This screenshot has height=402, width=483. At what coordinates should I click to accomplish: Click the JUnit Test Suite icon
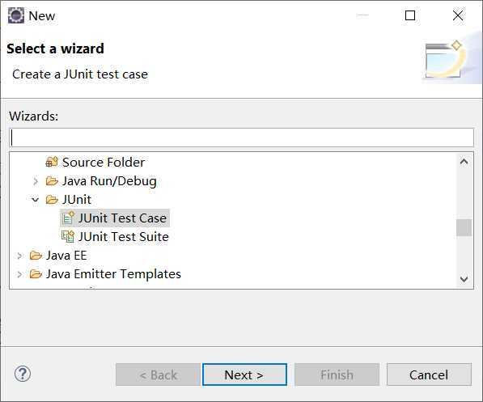pyautogui.click(x=68, y=236)
